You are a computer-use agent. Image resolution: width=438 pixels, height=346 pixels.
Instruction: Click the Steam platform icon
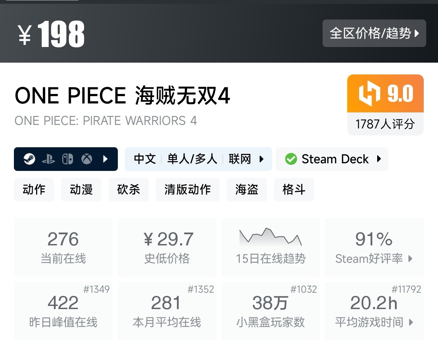(30, 159)
